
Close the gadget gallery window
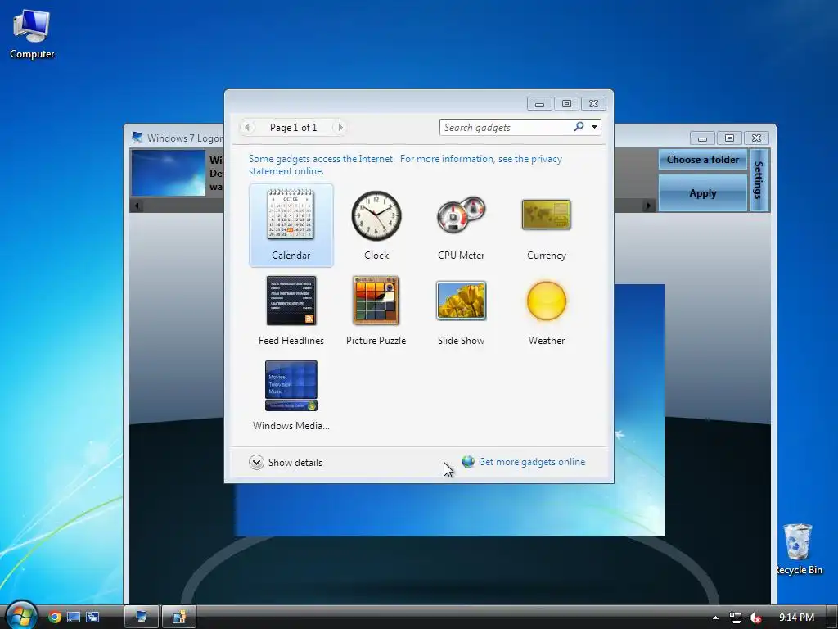tap(593, 104)
